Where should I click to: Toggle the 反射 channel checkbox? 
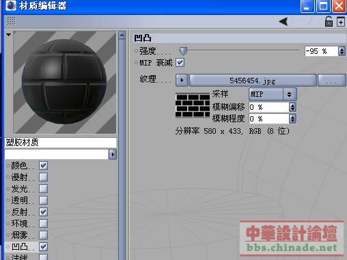tap(43, 212)
